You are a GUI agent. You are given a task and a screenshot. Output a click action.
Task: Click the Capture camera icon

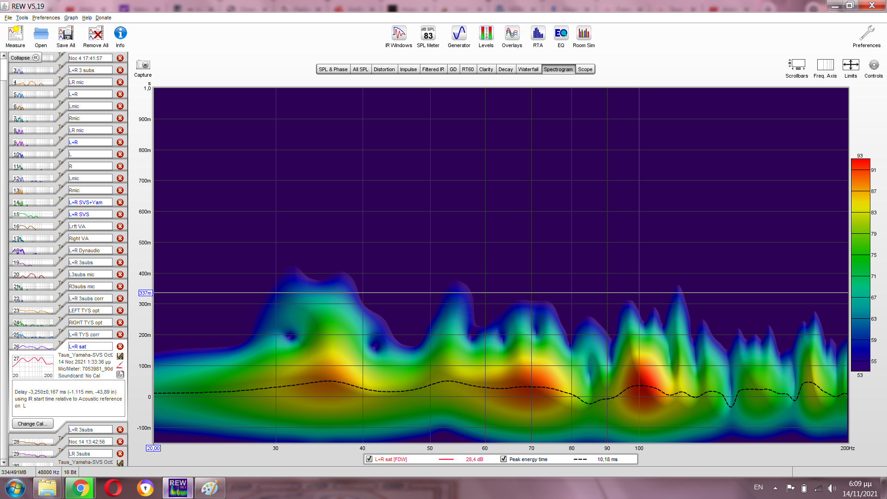click(x=143, y=65)
